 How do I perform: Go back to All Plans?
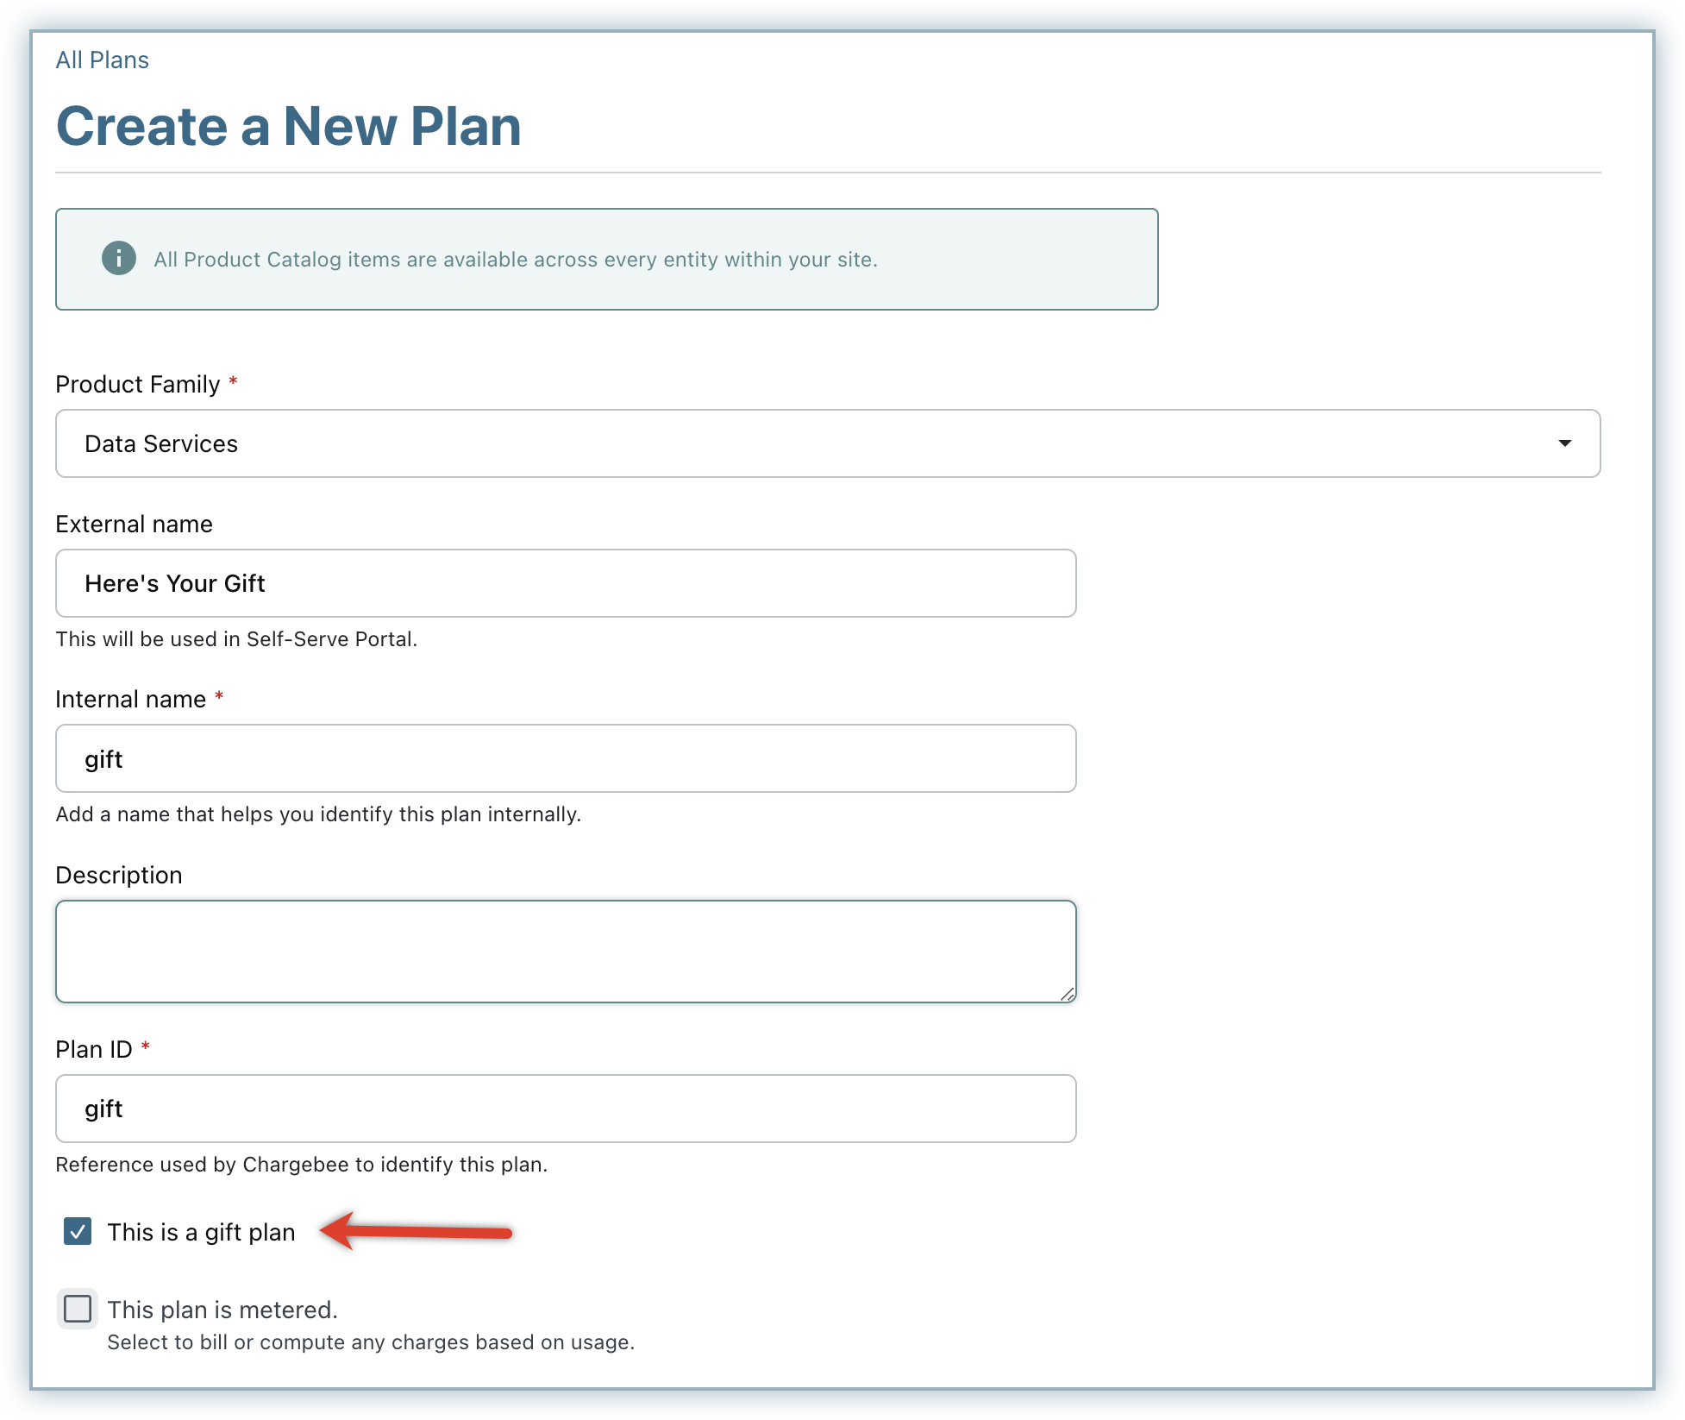click(102, 60)
